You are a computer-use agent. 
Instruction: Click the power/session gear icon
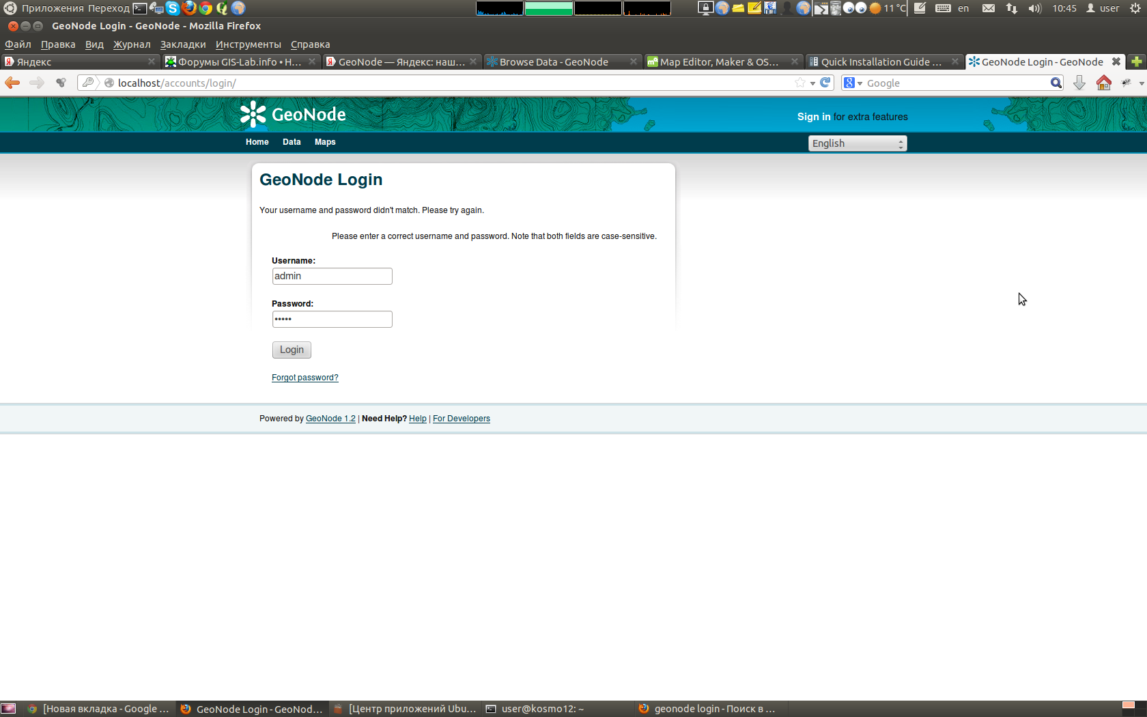[1135, 8]
